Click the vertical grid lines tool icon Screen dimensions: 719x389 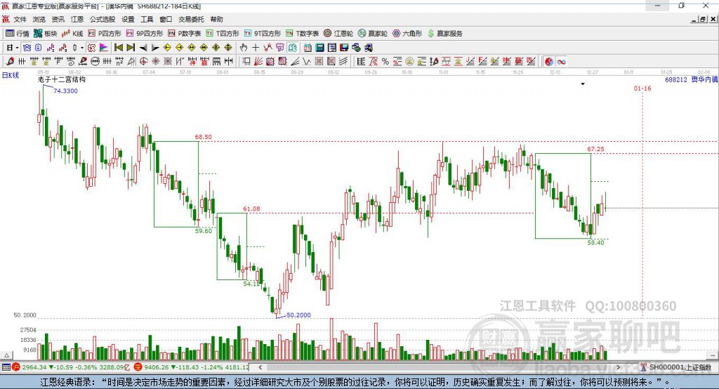[107, 61]
